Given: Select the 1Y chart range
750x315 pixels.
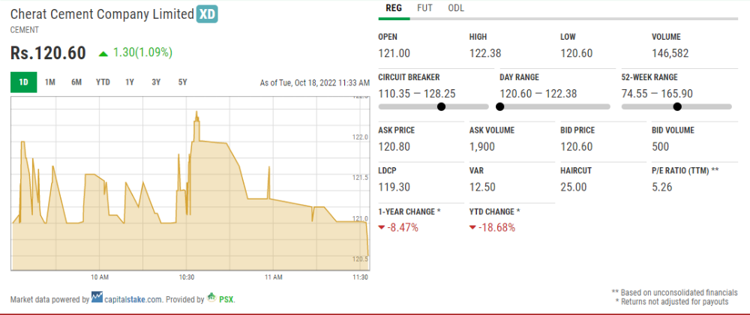Looking at the screenshot, I should [x=130, y=82].
